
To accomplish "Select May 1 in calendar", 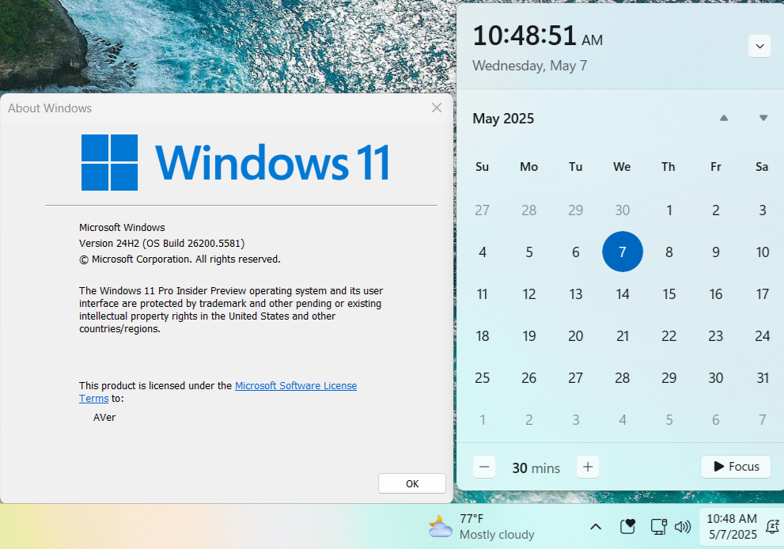I will coord(669,210).
